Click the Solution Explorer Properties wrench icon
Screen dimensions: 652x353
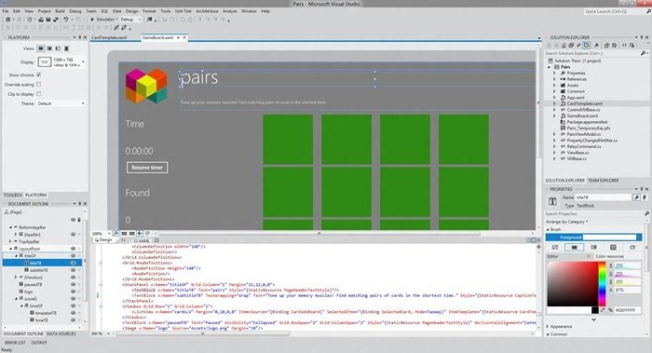coord(596,45)
